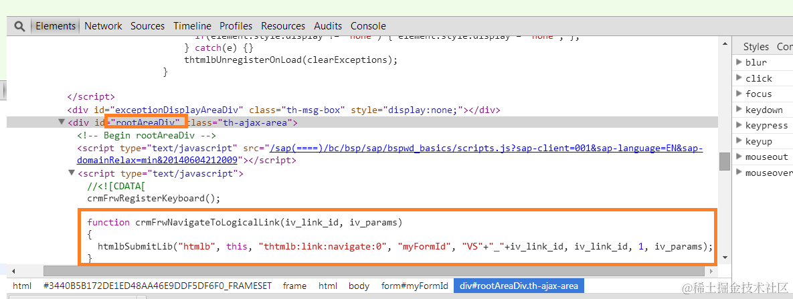Viewport: 793px width, 299px height.
Task: Select the body breadcrumb item
Action: tap(359, 286)
